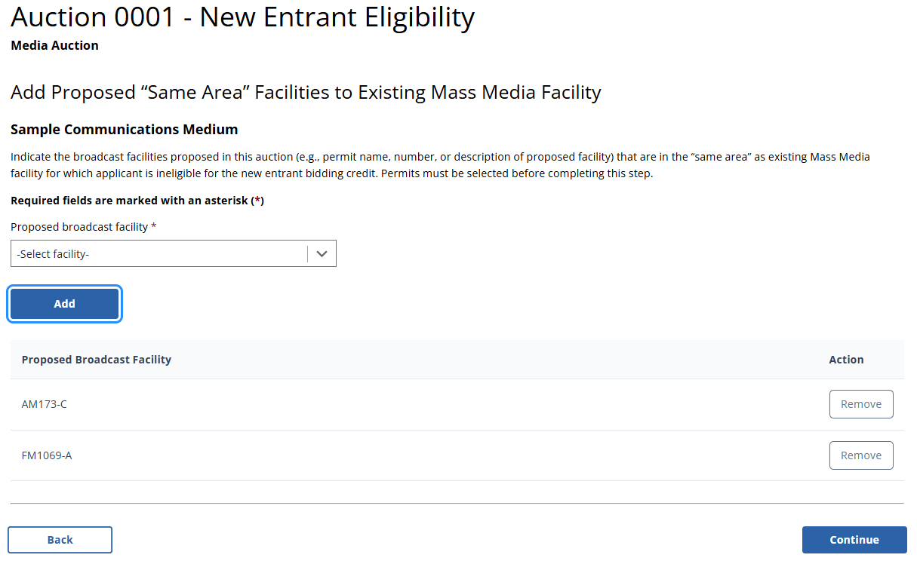Click the Proposed Broadcast Facility column header
The width and height of the screenshot is (917, 564).
[97, 360]
